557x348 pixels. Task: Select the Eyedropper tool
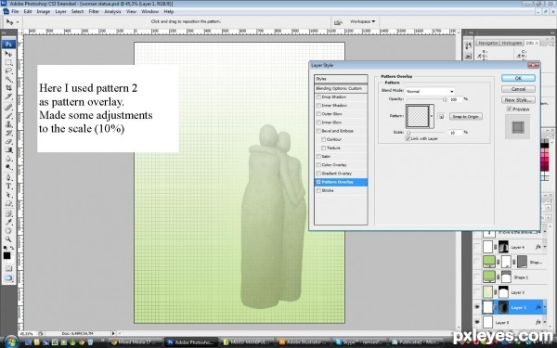[8, 223]
